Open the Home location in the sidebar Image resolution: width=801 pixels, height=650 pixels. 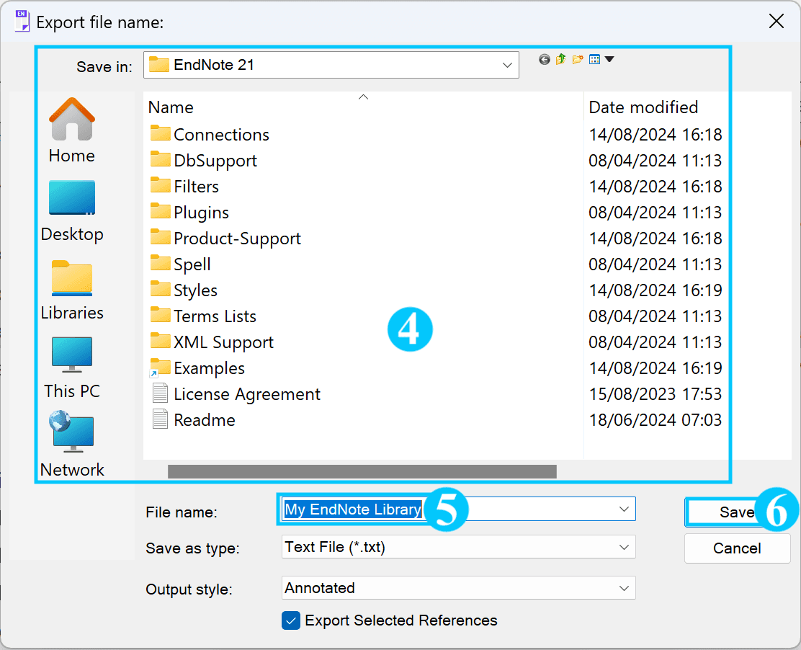(x=72, y=130)
